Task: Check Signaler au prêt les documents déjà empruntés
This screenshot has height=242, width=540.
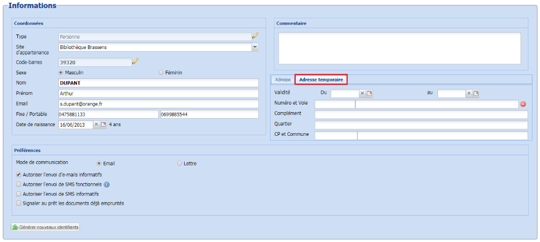Action: [19, 203]
